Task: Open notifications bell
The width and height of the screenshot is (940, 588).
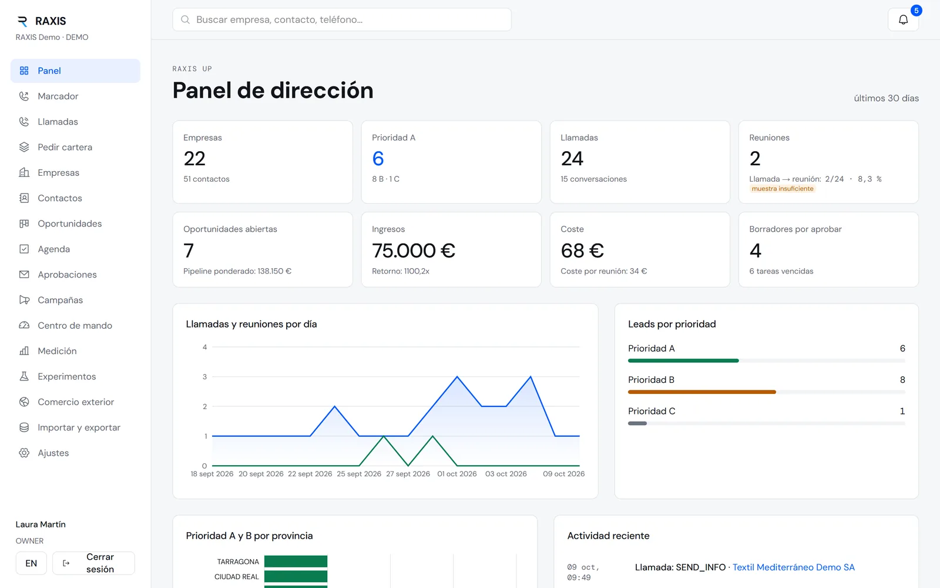Action: 904,20
